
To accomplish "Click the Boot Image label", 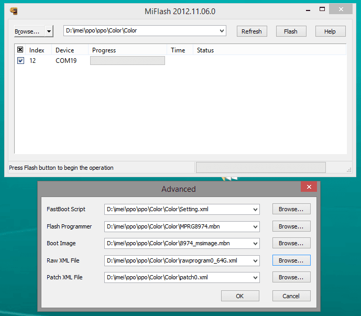I will (61, 244).
